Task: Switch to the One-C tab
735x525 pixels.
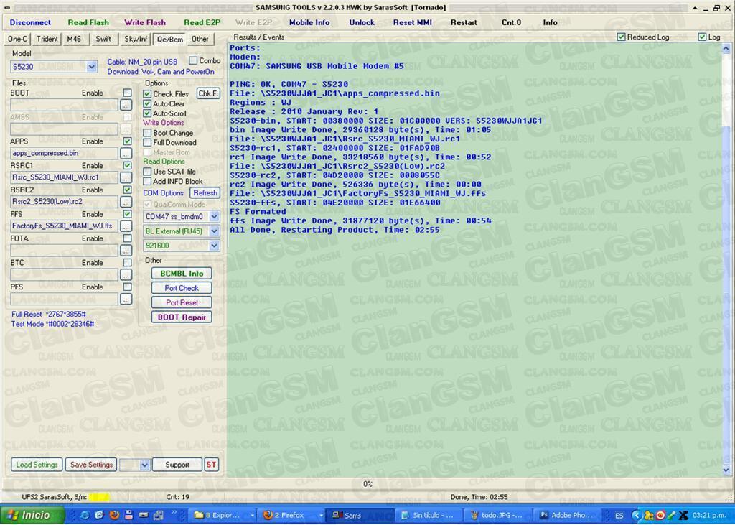Action: tap(18, 39)
